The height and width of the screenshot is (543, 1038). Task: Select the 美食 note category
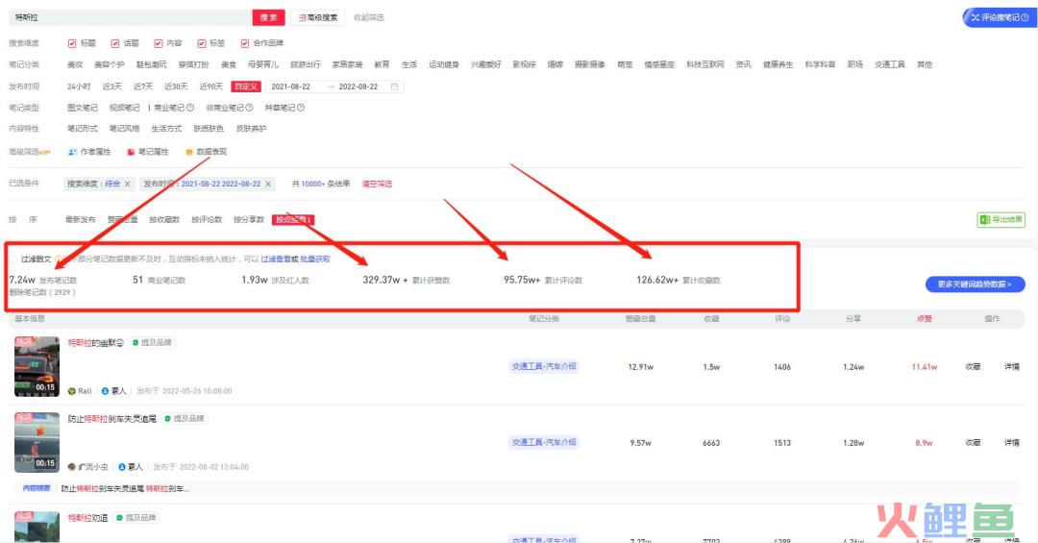click(x=229, y=64)
